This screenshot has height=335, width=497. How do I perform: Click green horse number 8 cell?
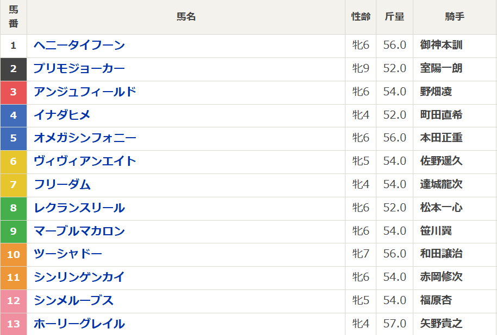[x=14, y=208]
